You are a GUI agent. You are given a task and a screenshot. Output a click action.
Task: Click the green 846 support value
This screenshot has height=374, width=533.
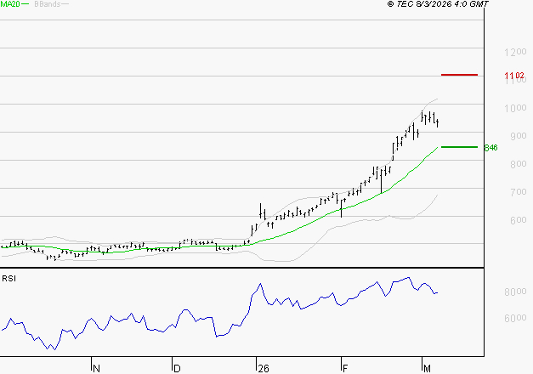click(490, 148)
